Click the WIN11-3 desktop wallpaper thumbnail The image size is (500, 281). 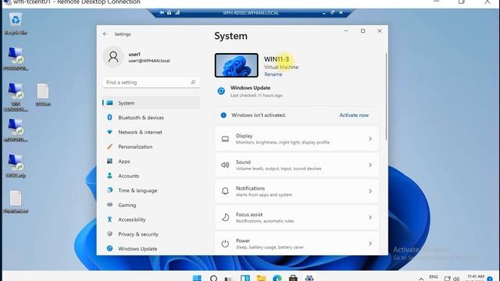[x=236, y=65]
